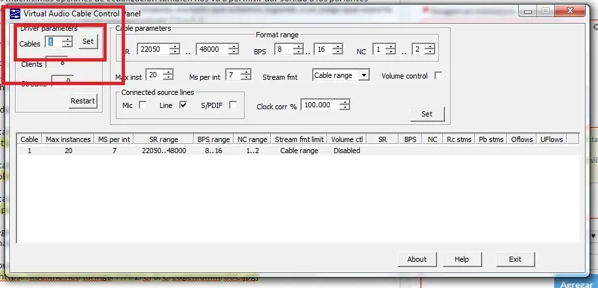Enable the Mic source line checkbox
Image resolution: width=598 pixels, height=288 pixels.
[x=143, y=105]
